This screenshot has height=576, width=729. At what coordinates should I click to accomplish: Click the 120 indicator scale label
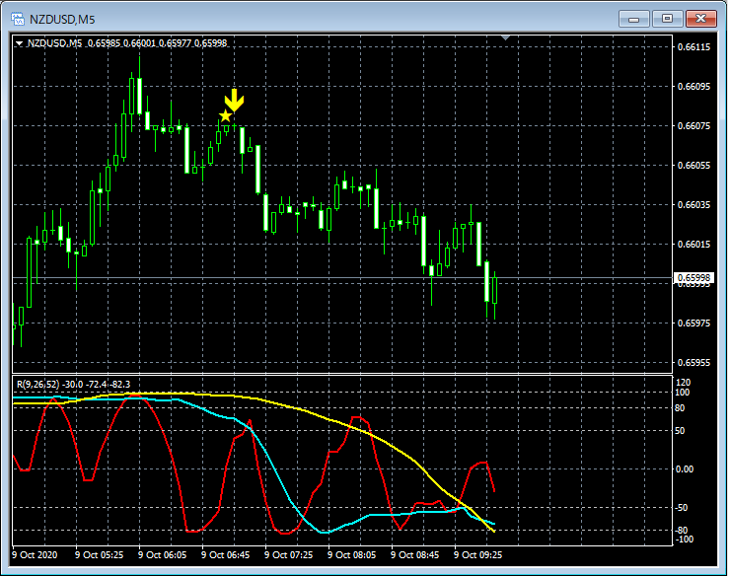pyautogui.click(x=683, y=382)
